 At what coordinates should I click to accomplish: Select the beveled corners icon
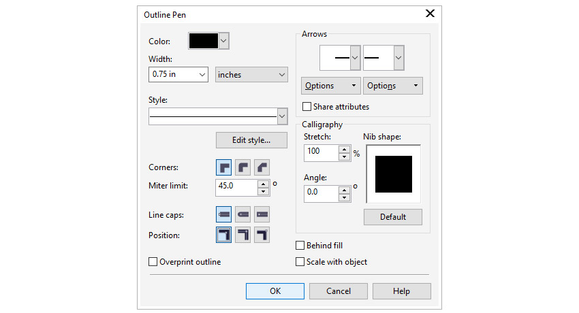(x=262, y=167)
